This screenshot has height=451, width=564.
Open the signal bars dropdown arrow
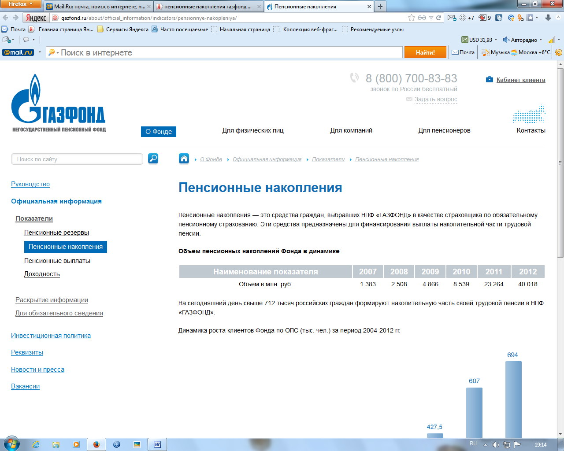(559, 40)
